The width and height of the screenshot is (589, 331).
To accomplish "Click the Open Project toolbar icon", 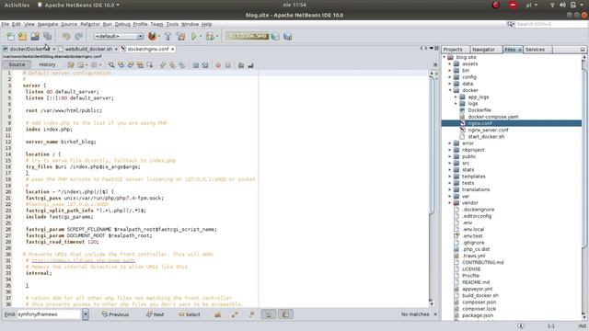I will (x=35, y=37).
